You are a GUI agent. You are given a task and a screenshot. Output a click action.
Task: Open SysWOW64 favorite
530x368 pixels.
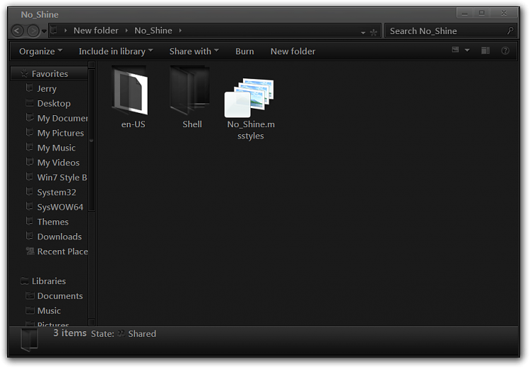click(x=60, y=207)
